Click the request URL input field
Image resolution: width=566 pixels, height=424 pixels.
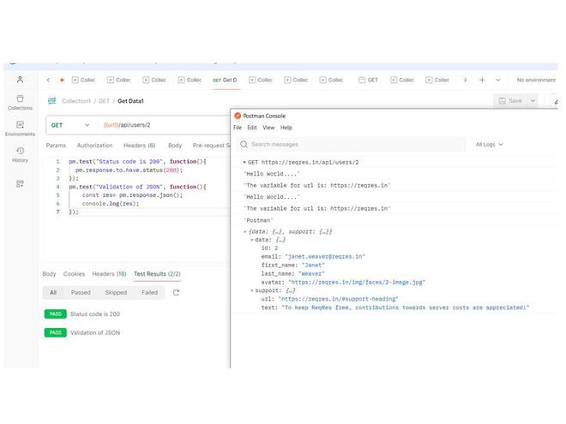(165, 125)
